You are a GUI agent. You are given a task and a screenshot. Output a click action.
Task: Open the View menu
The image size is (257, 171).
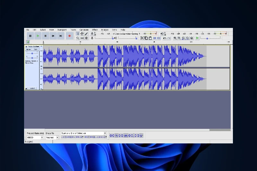pos(51,30)
